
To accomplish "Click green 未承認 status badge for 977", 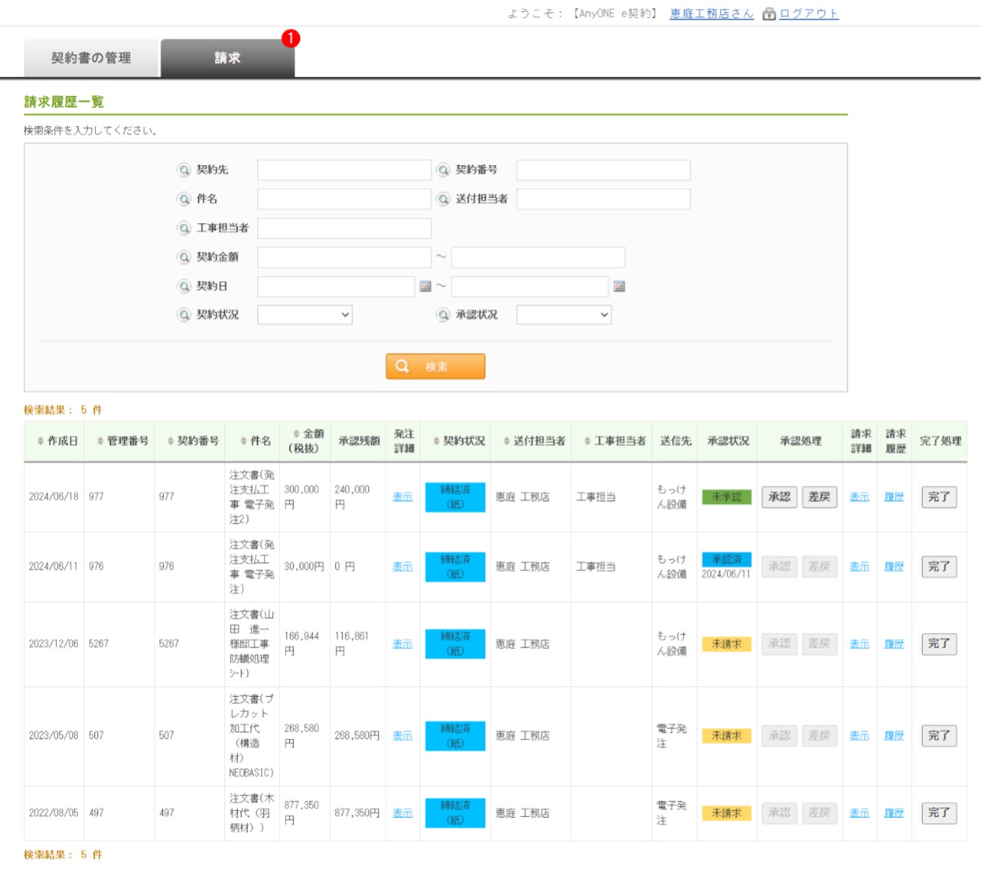I will coord(727,497).
